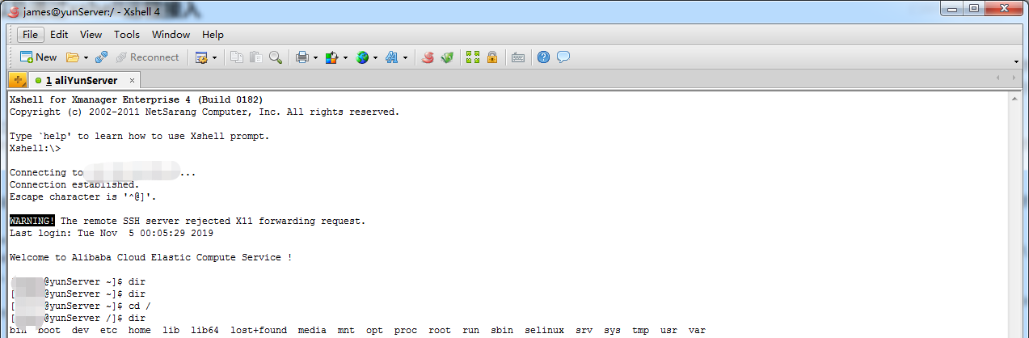
Task: Click the Copyright NetSarang line
Action: [x=204, y=112]
